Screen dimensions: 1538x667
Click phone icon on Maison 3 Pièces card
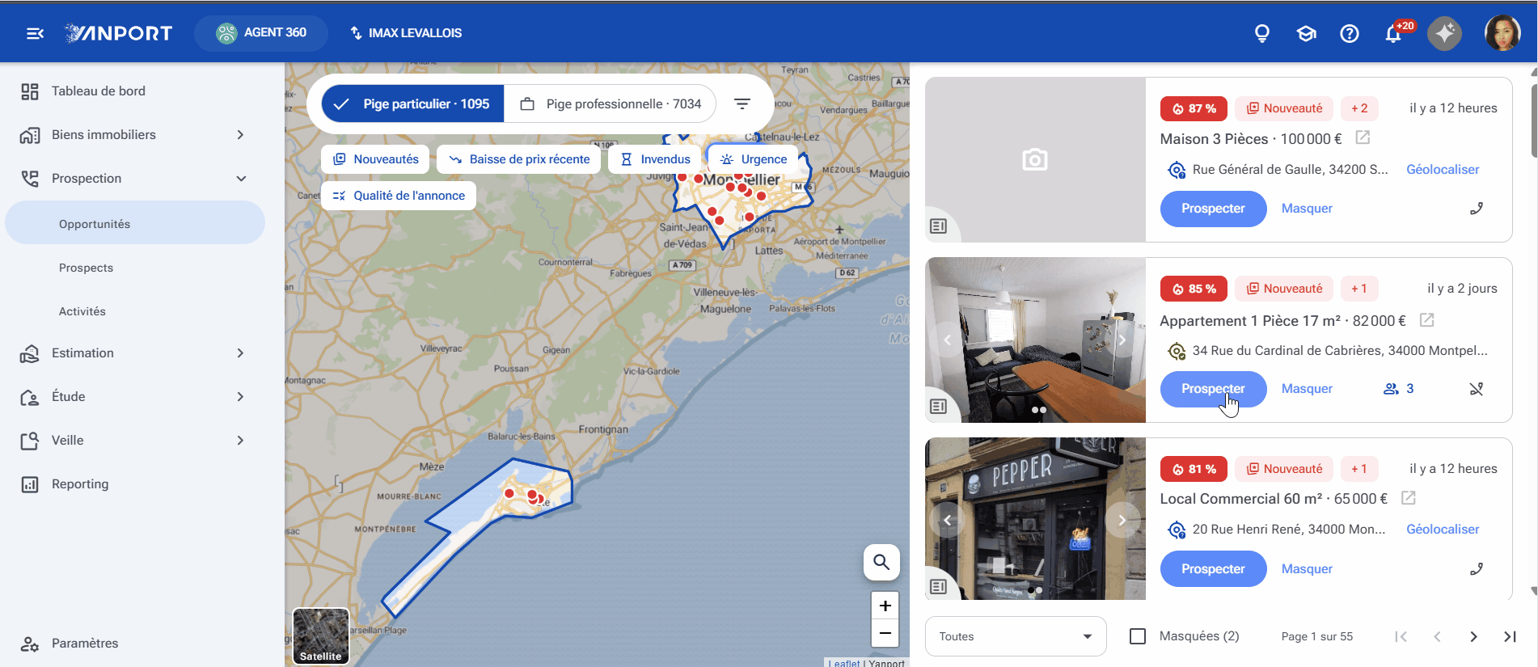(x=1477, y=209)
